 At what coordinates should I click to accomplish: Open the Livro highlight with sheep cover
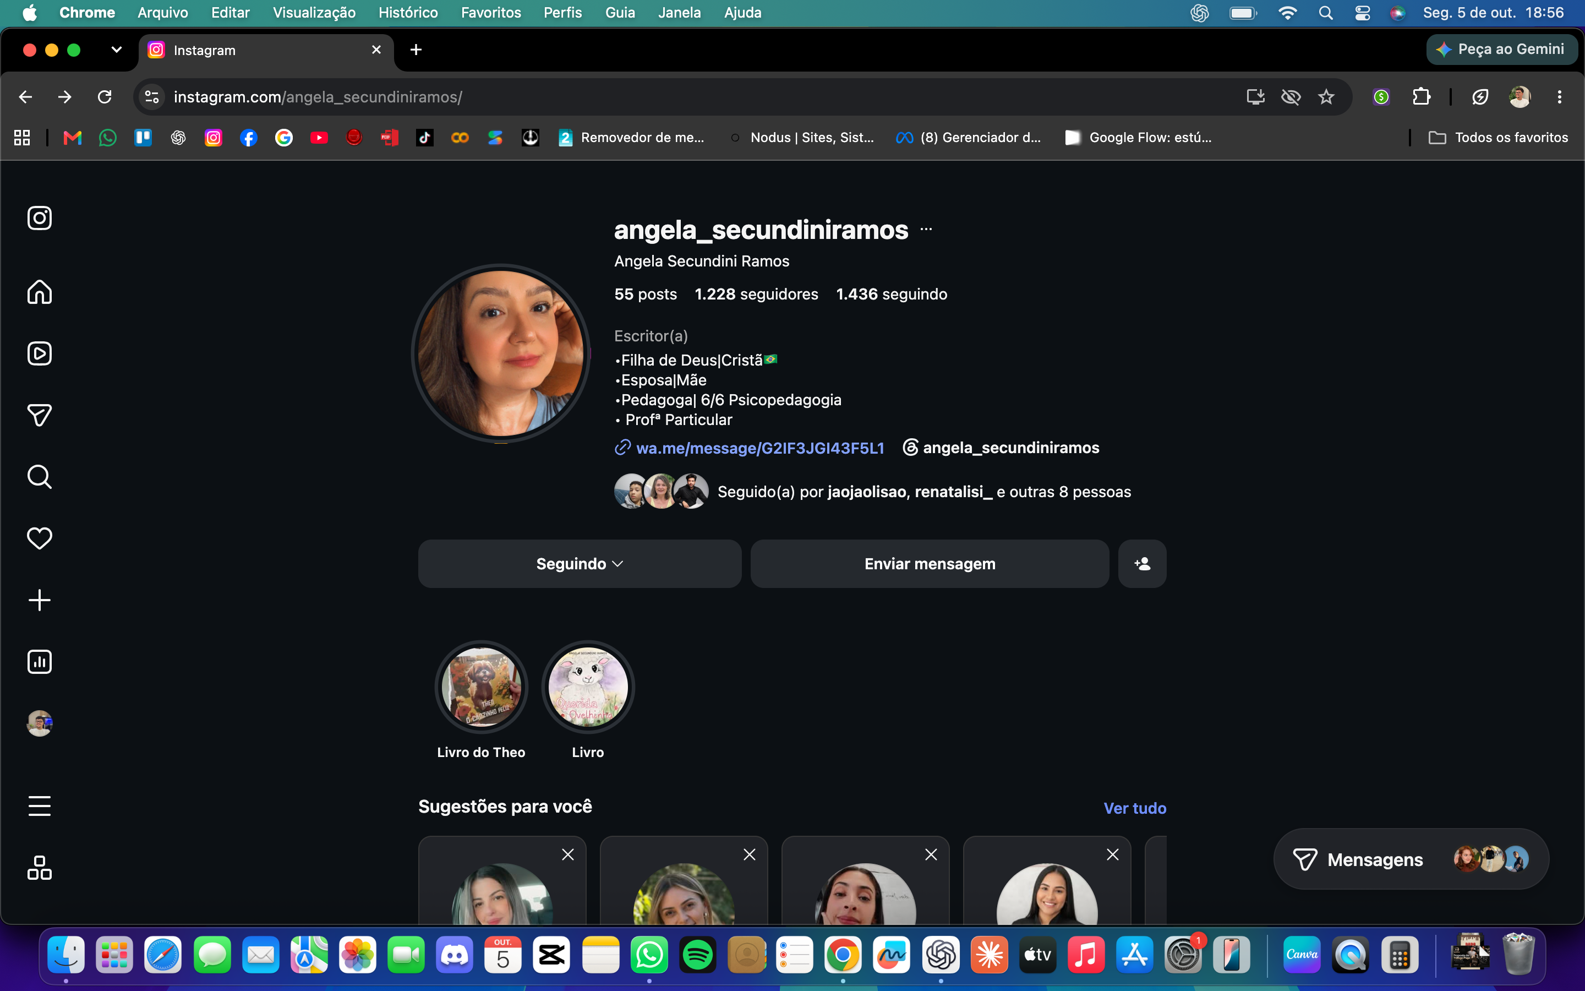point(588,687)
